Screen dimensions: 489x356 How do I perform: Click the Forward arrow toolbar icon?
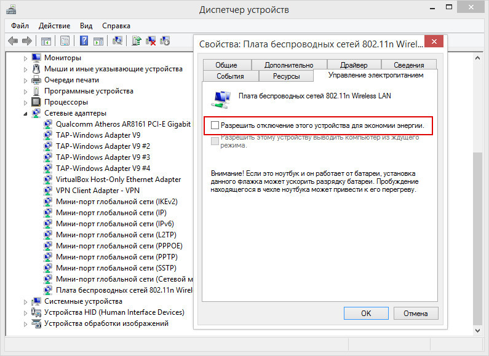pos(27,41)
